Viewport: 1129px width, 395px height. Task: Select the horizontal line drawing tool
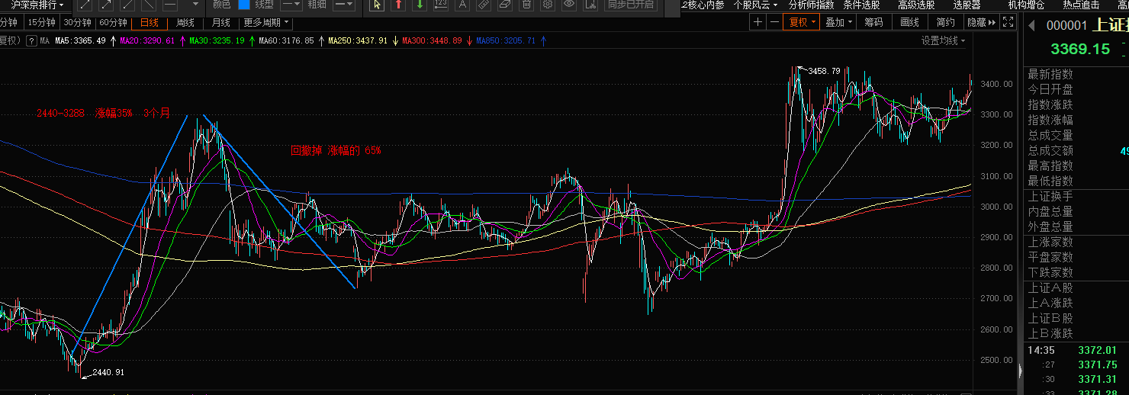170,5
